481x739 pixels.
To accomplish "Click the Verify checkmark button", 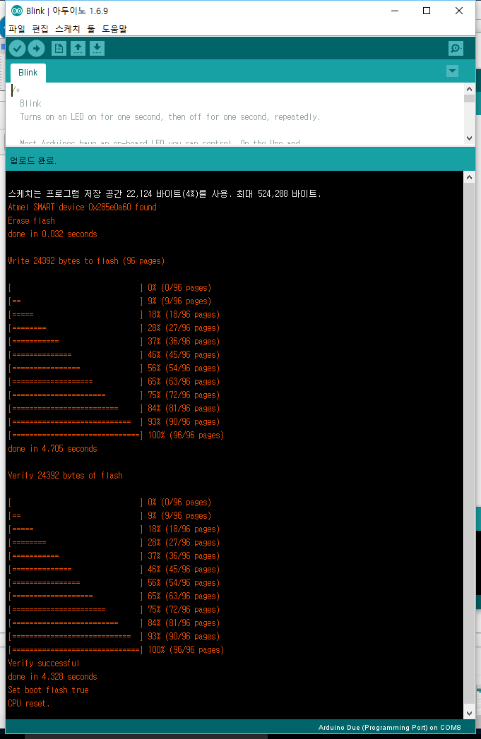I will (x=17, y=48).
